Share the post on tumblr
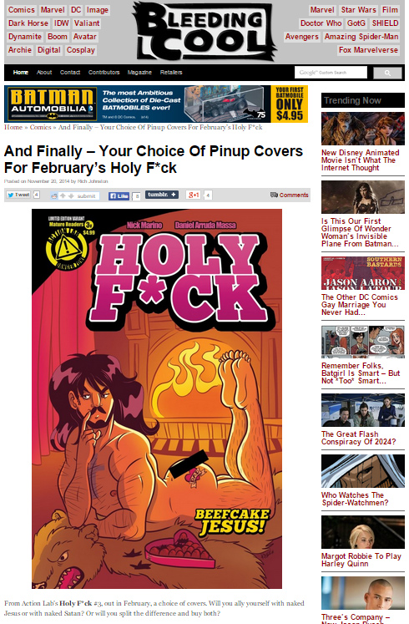 tap(161, 195)
